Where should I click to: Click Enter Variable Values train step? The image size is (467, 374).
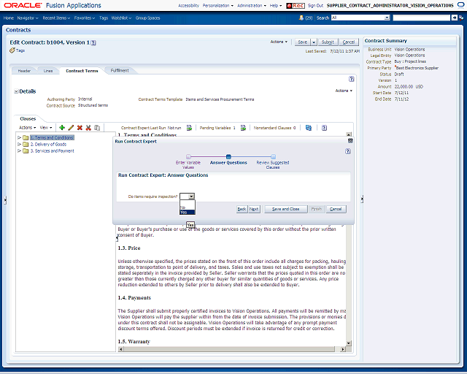tap(188, 162)
